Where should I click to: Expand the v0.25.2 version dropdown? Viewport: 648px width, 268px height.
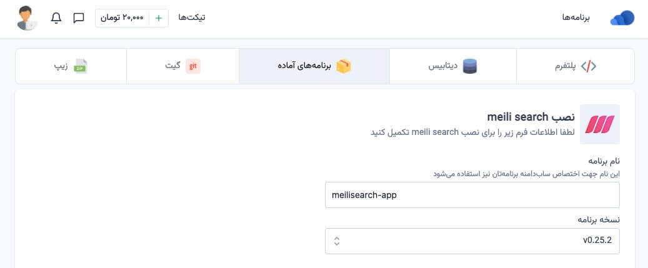pyautogui.click(x=472, y=241)
